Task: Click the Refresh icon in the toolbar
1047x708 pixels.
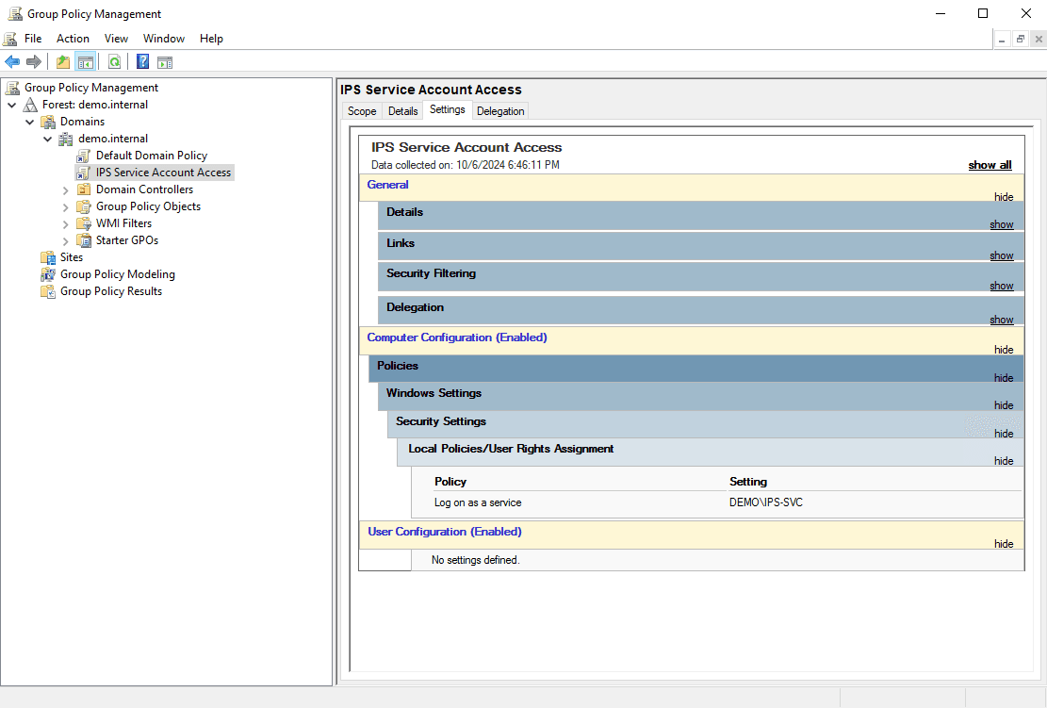Action: click(113, 61)
